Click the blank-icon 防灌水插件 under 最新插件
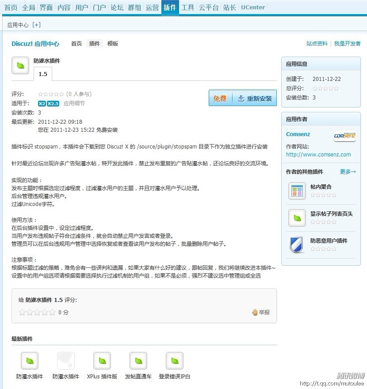 (66, 361)
